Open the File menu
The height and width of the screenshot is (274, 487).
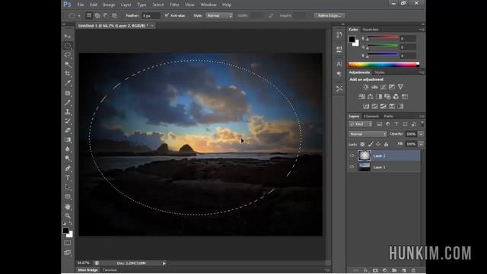pyautogui.click(x=81, y=5)
